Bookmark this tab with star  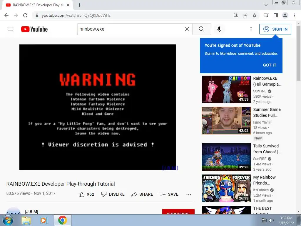tap(255, 15)
